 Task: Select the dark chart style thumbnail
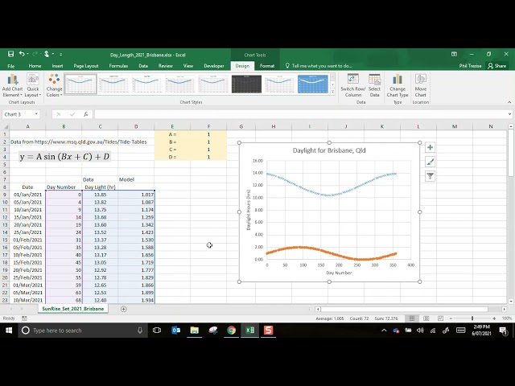(x=246, y=84)
